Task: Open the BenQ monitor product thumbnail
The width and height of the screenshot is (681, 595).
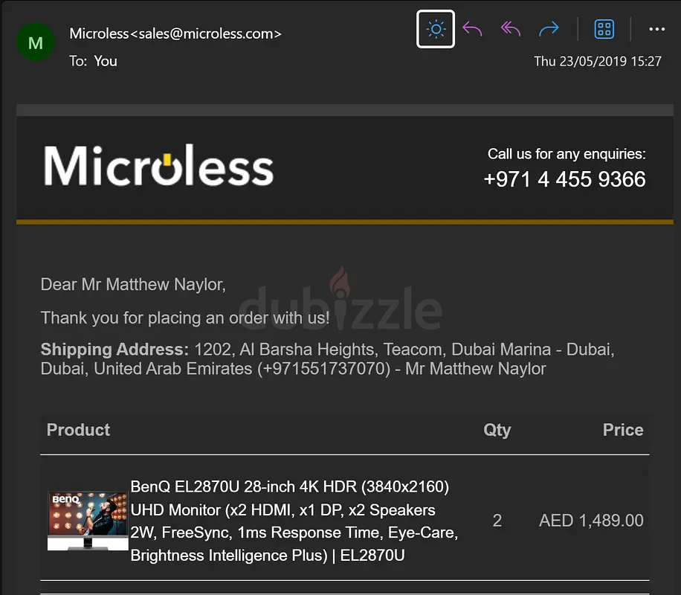Action: [88, 521]
